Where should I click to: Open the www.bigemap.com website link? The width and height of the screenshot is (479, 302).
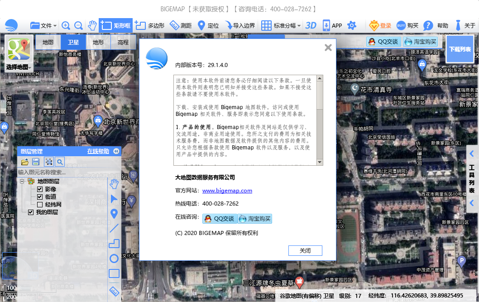(227, 191)
